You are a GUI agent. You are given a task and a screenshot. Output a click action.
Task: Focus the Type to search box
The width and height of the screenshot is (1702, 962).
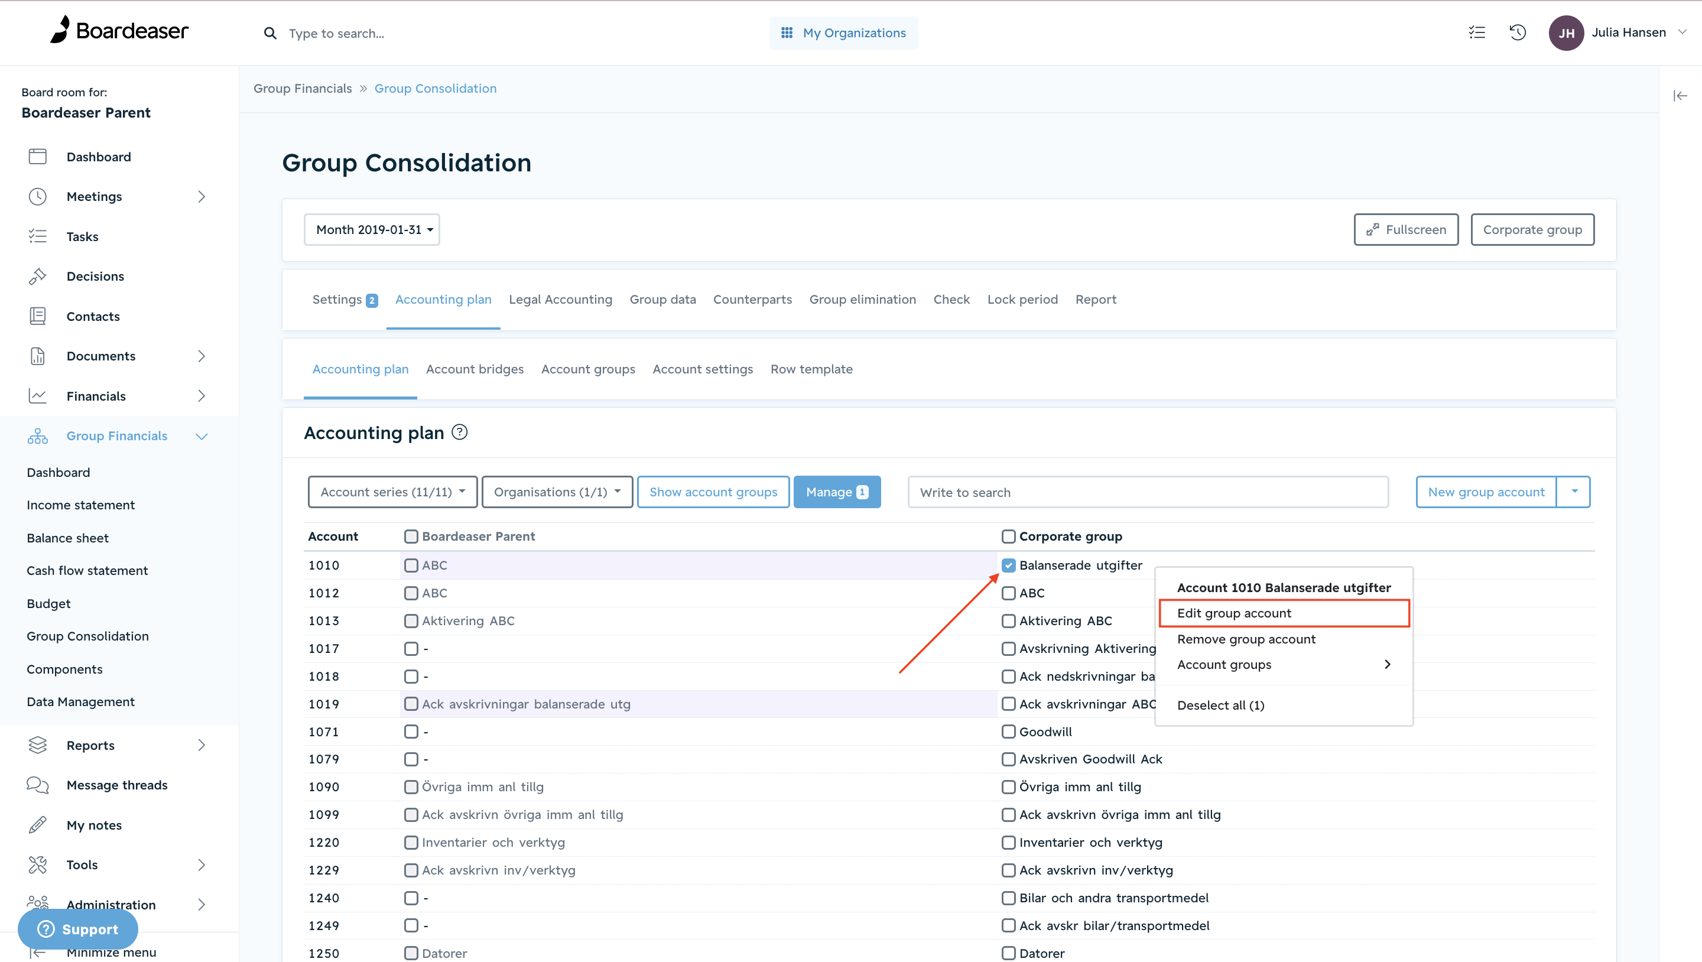pos(336,33)
